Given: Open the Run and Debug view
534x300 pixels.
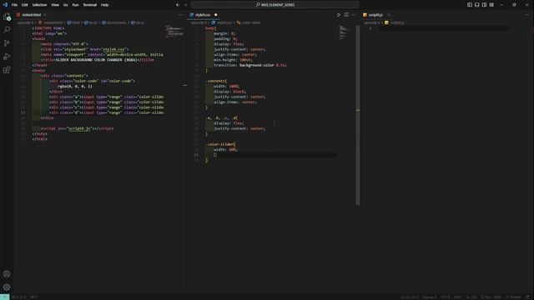Looking at the screenshot, I should pos(7,57).
